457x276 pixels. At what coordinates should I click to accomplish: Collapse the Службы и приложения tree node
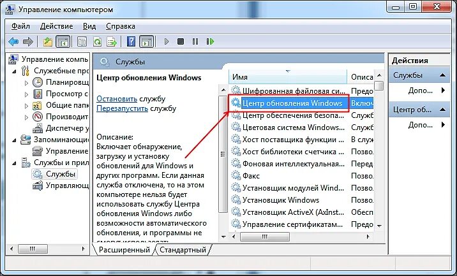(14, 163)
